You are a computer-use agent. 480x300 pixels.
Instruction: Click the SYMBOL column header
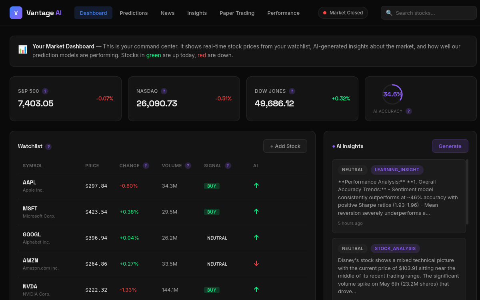(33, 166)
